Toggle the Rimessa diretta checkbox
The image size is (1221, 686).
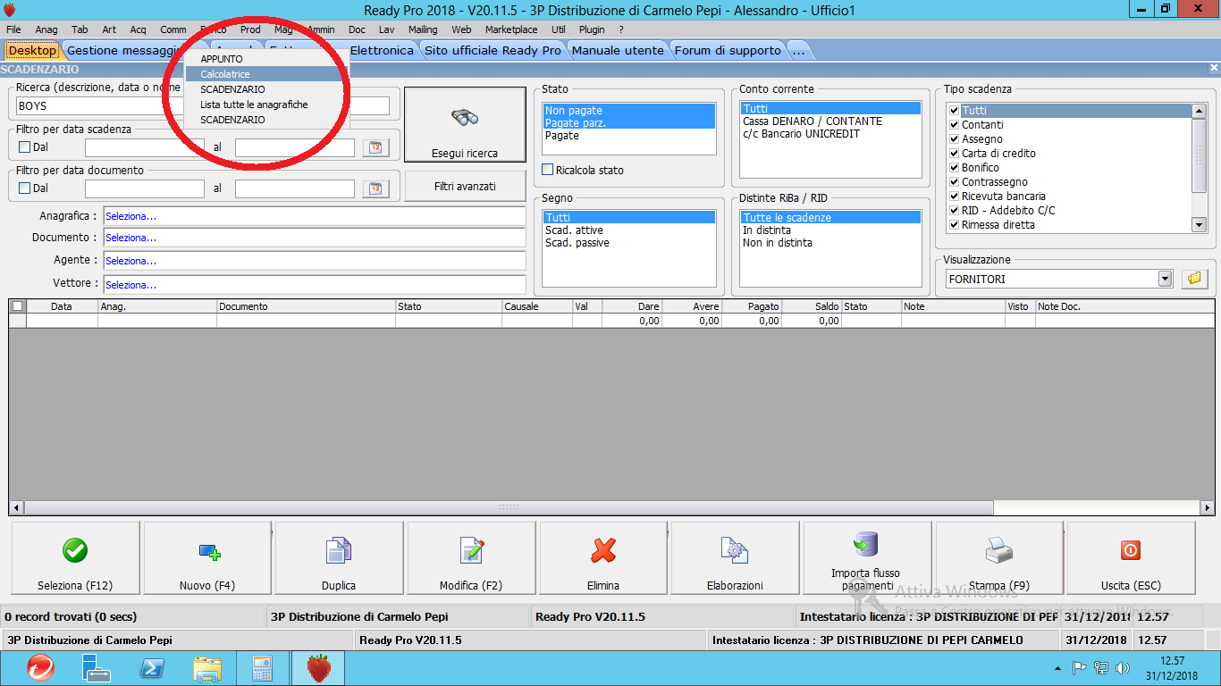(955, 225)
